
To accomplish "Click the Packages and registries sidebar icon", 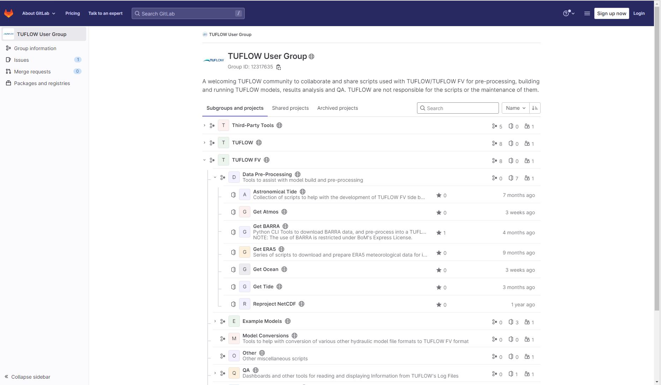I will (x=8, y=83).
